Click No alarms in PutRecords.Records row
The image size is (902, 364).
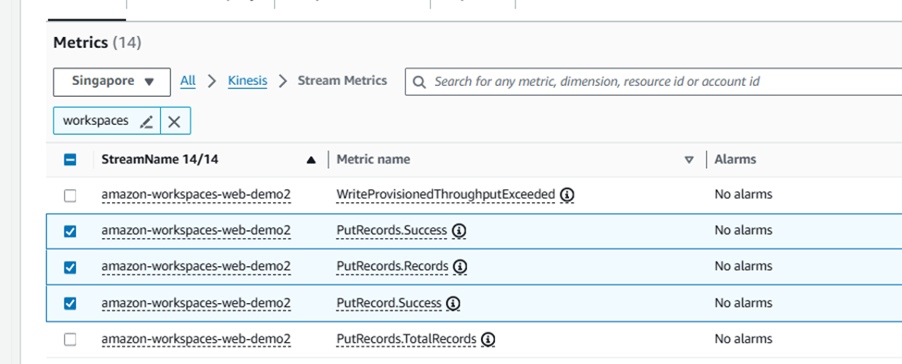pos(743,266)
